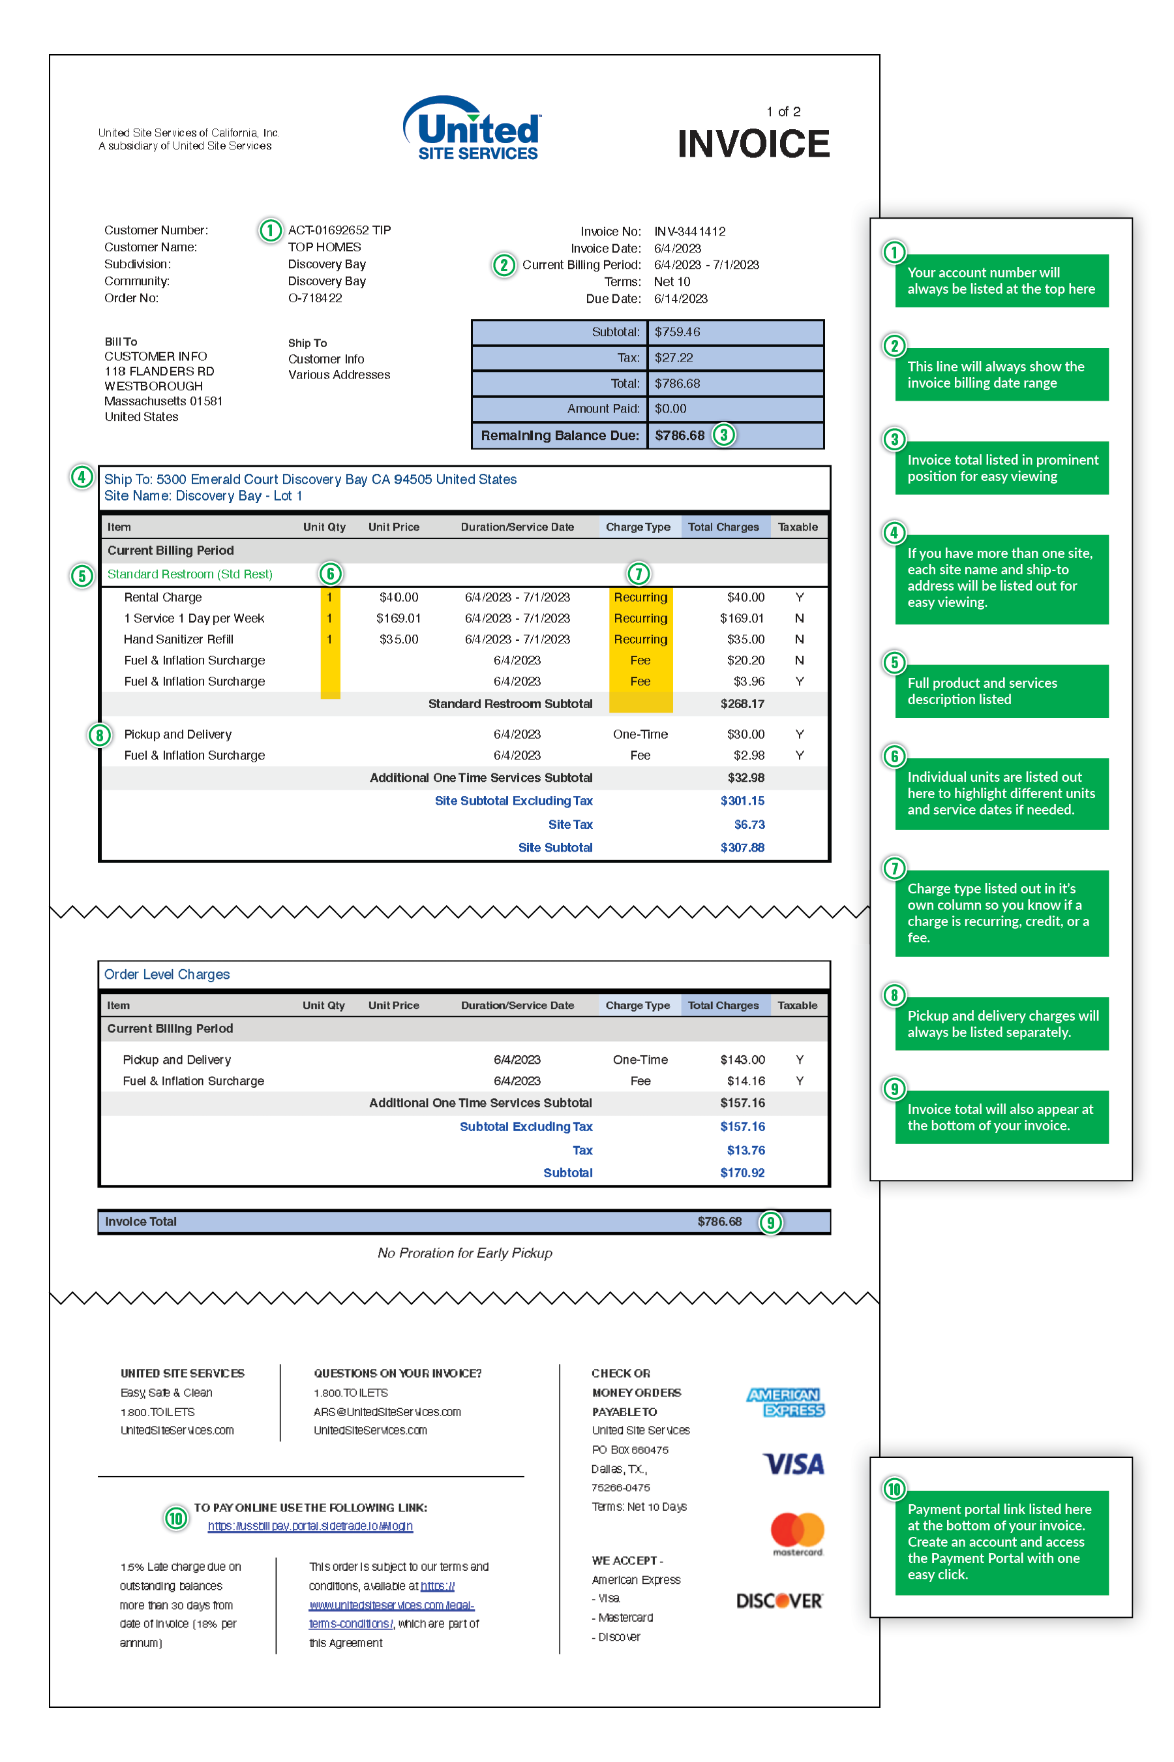1174x1762 pixels.
Task: Click the green Standard Restroom (Std Rest) text
Action: 189,574
